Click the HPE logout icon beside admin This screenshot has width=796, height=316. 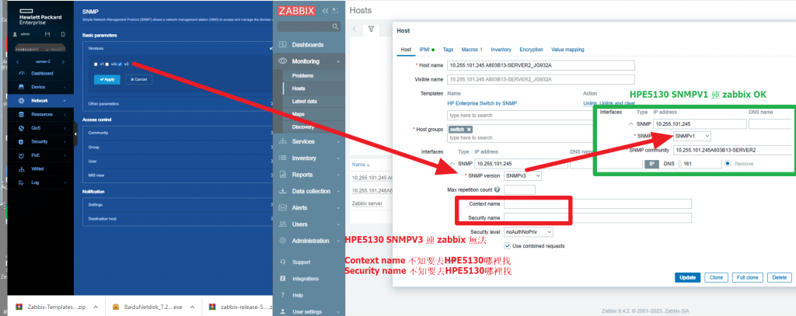[63, 34]
